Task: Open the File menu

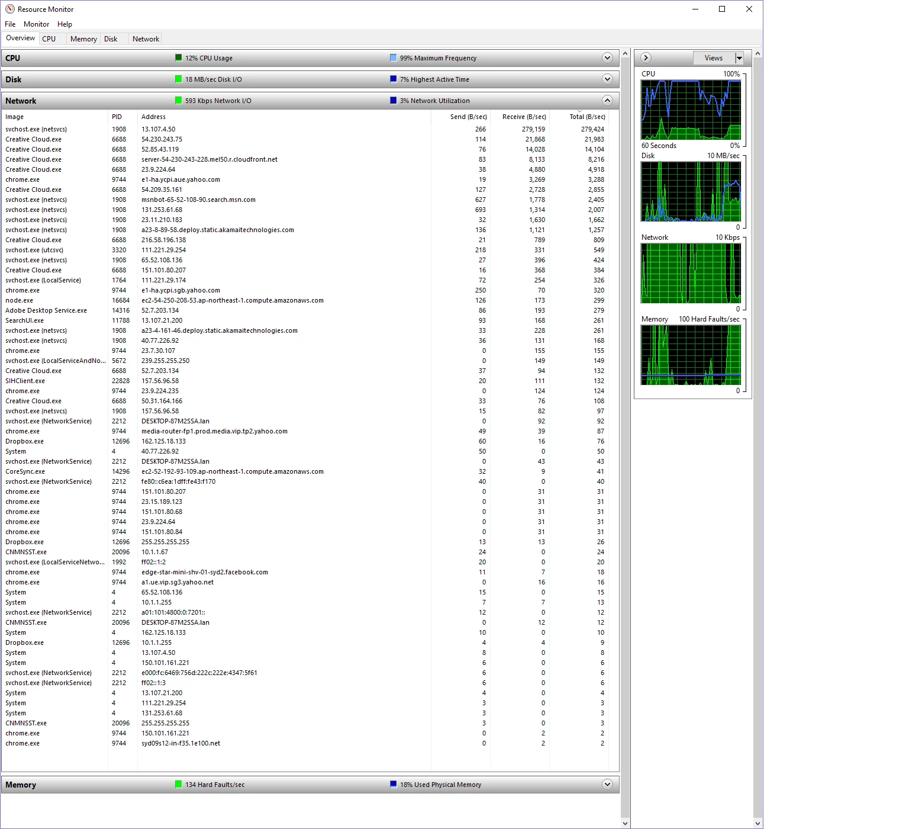Action: coord(10,24)
